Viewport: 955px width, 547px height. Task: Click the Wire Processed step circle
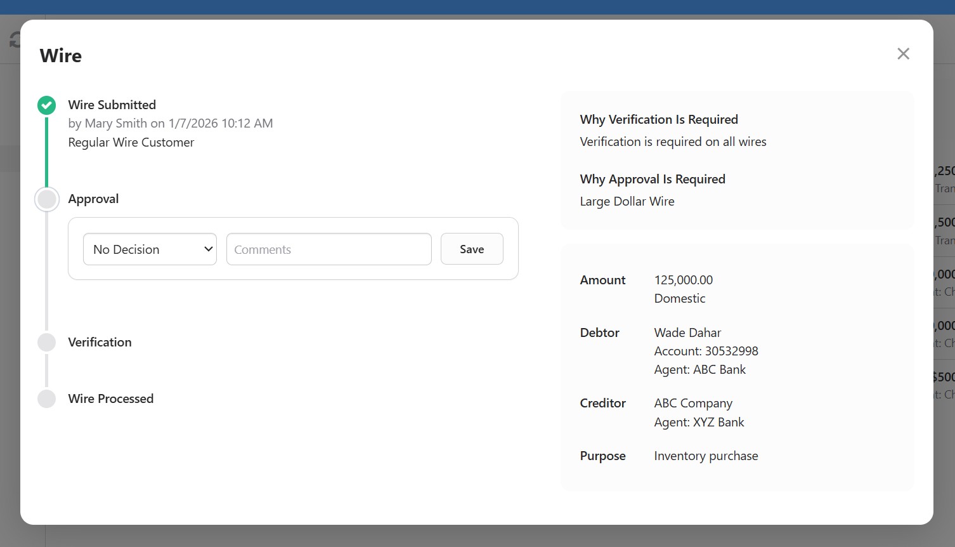point(46,399)
